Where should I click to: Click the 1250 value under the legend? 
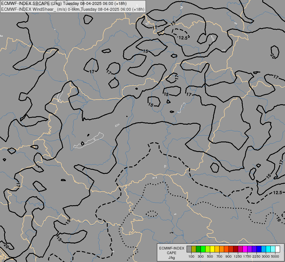[238, 256]
